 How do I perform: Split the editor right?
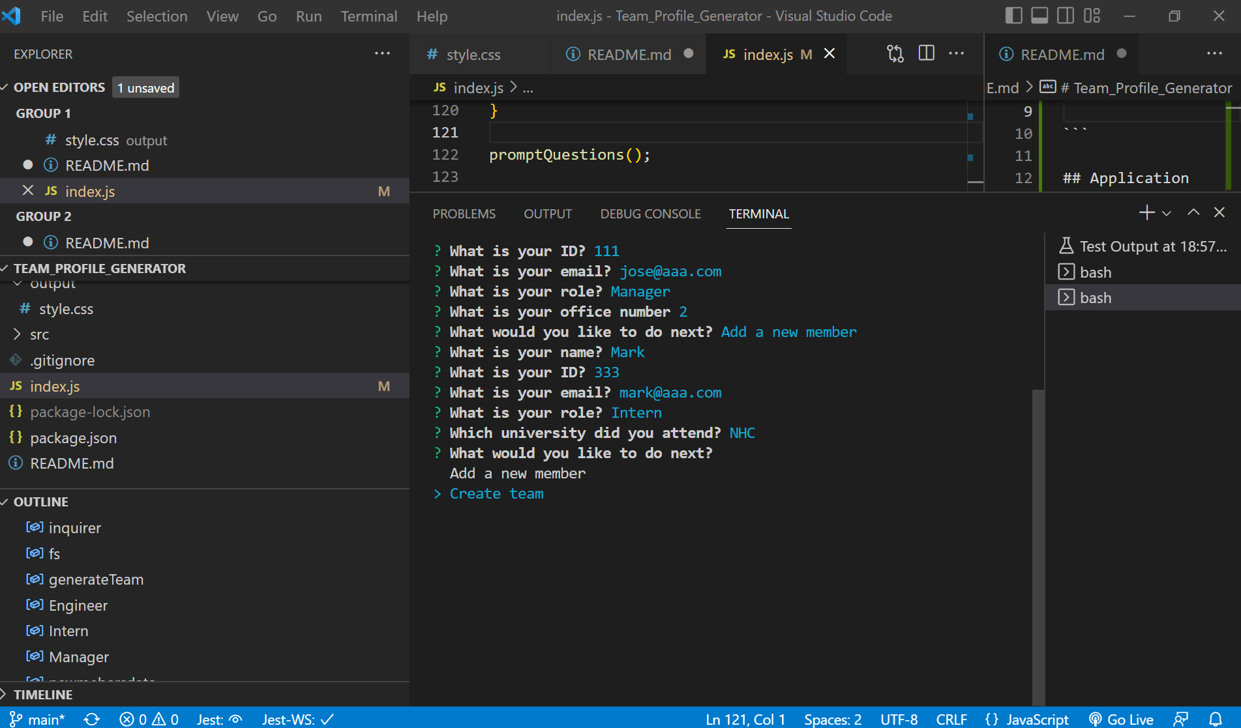coord(926,53)
